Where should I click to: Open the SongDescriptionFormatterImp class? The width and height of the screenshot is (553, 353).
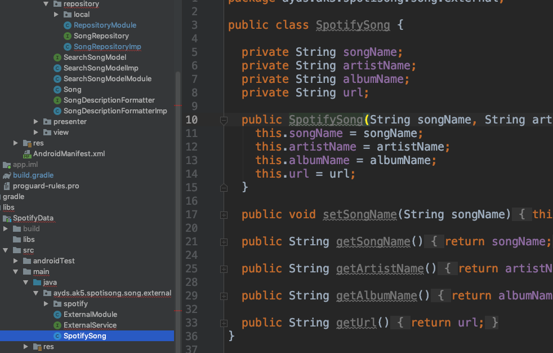tap(115, 111)
